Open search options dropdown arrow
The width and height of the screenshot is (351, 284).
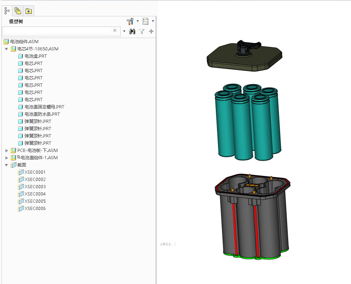(124, 31)
